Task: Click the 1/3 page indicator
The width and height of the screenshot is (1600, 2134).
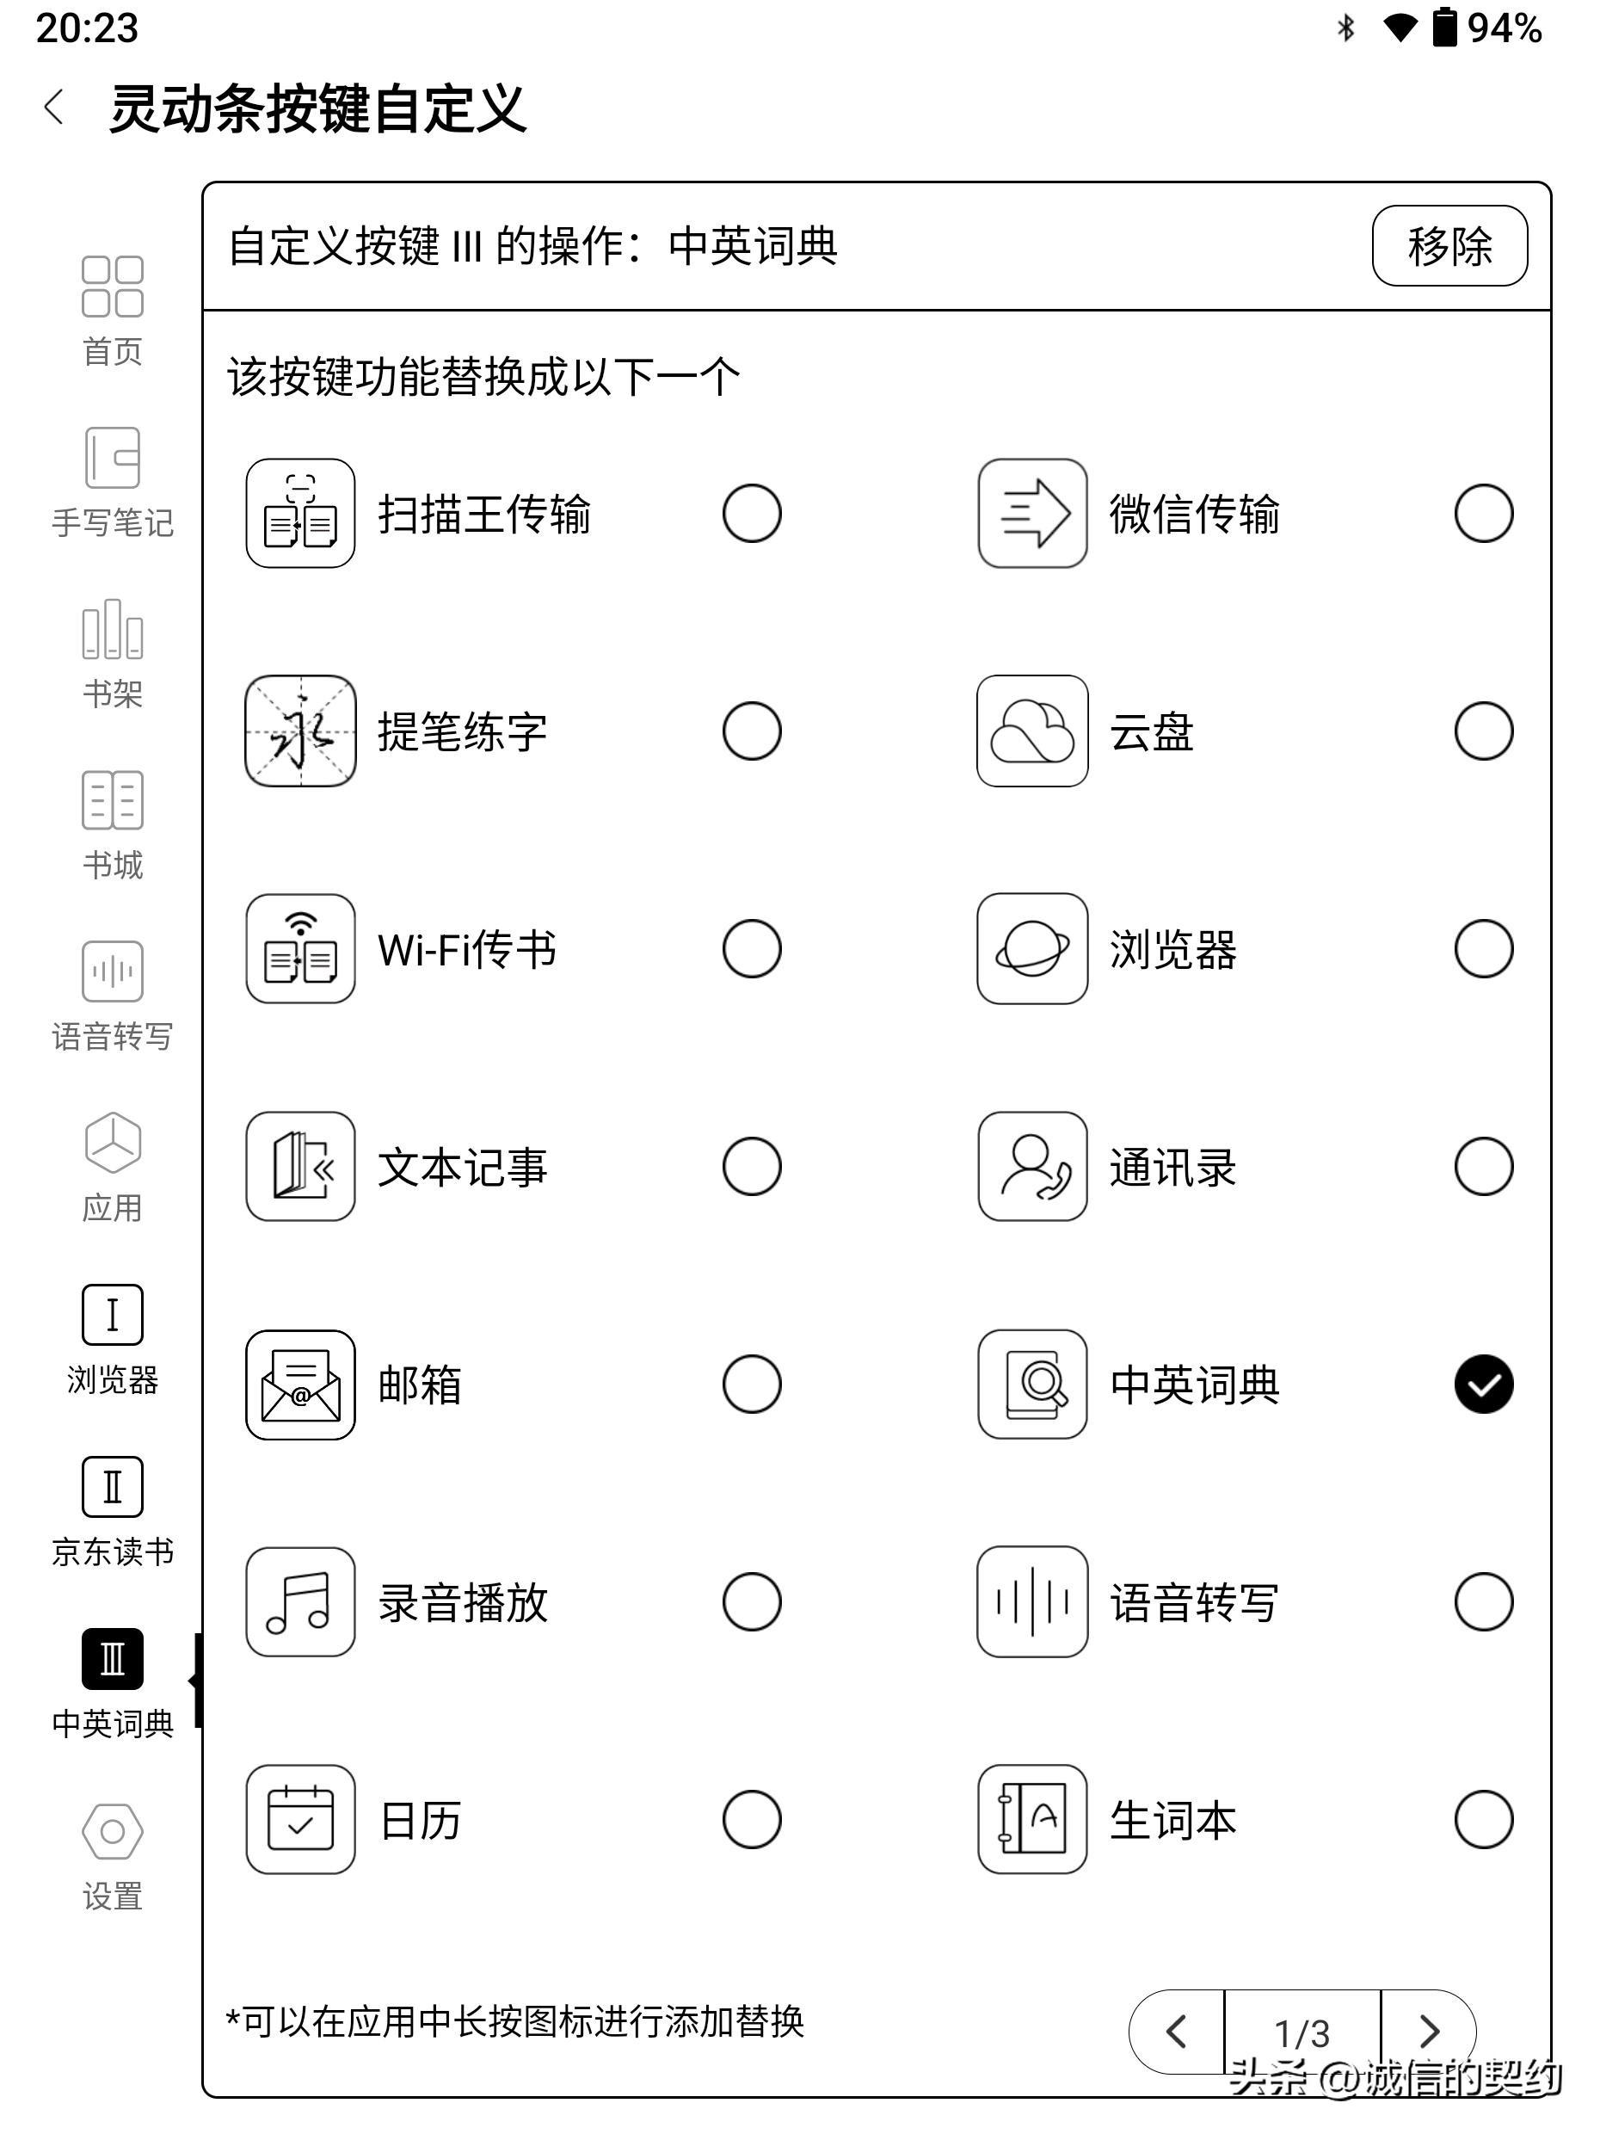Action: pos(1302,2032)
